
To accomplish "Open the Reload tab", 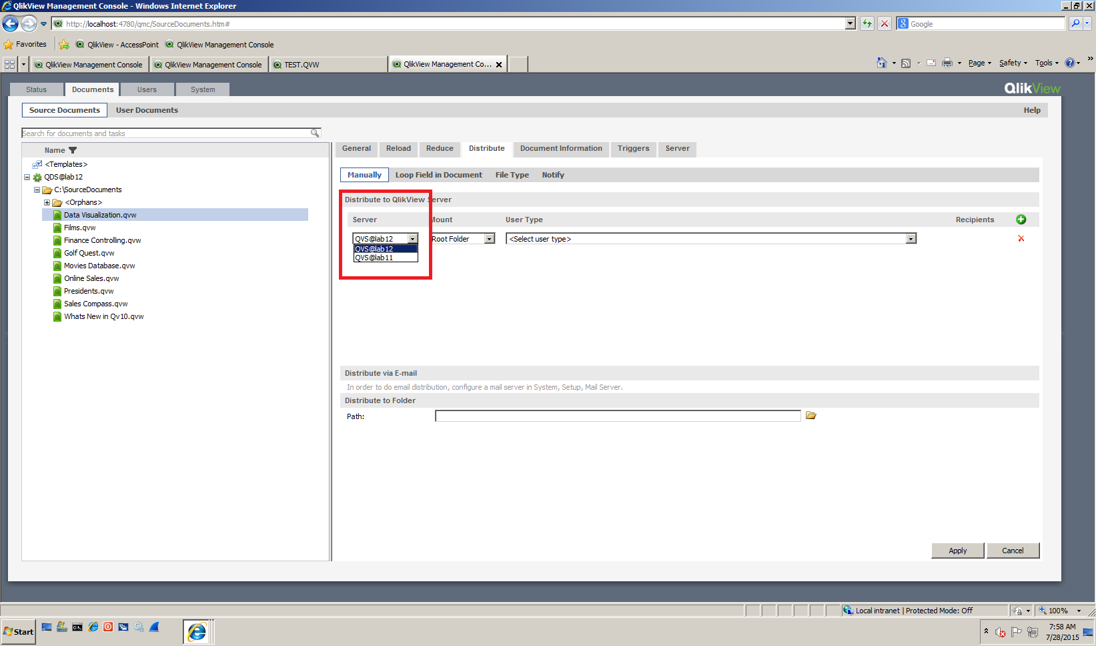I will point(398,148).
